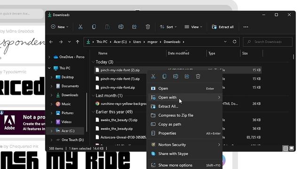Select awake_the_beauty (1).zip file
The image size is (301, 169).
point(119,120)
